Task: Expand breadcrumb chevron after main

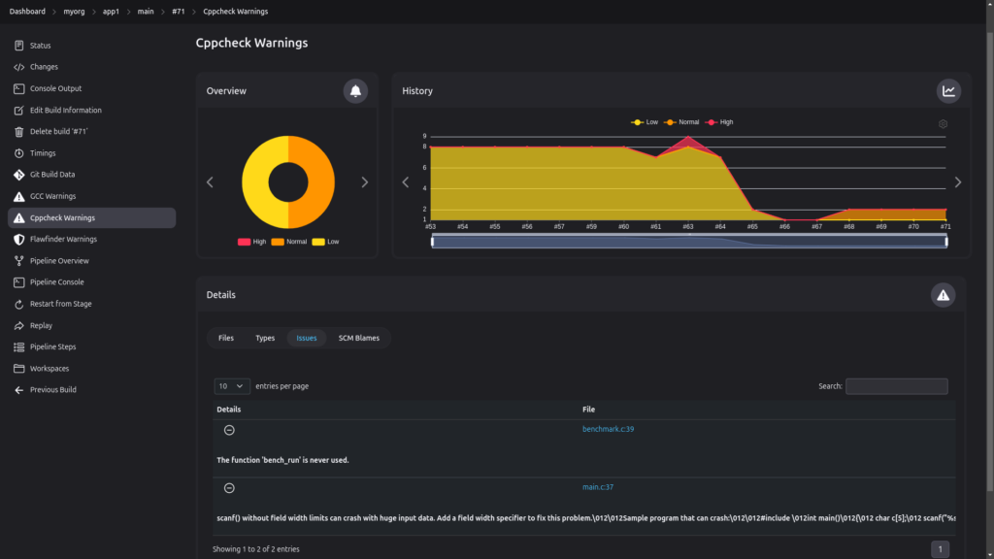Action: [163, 12]
